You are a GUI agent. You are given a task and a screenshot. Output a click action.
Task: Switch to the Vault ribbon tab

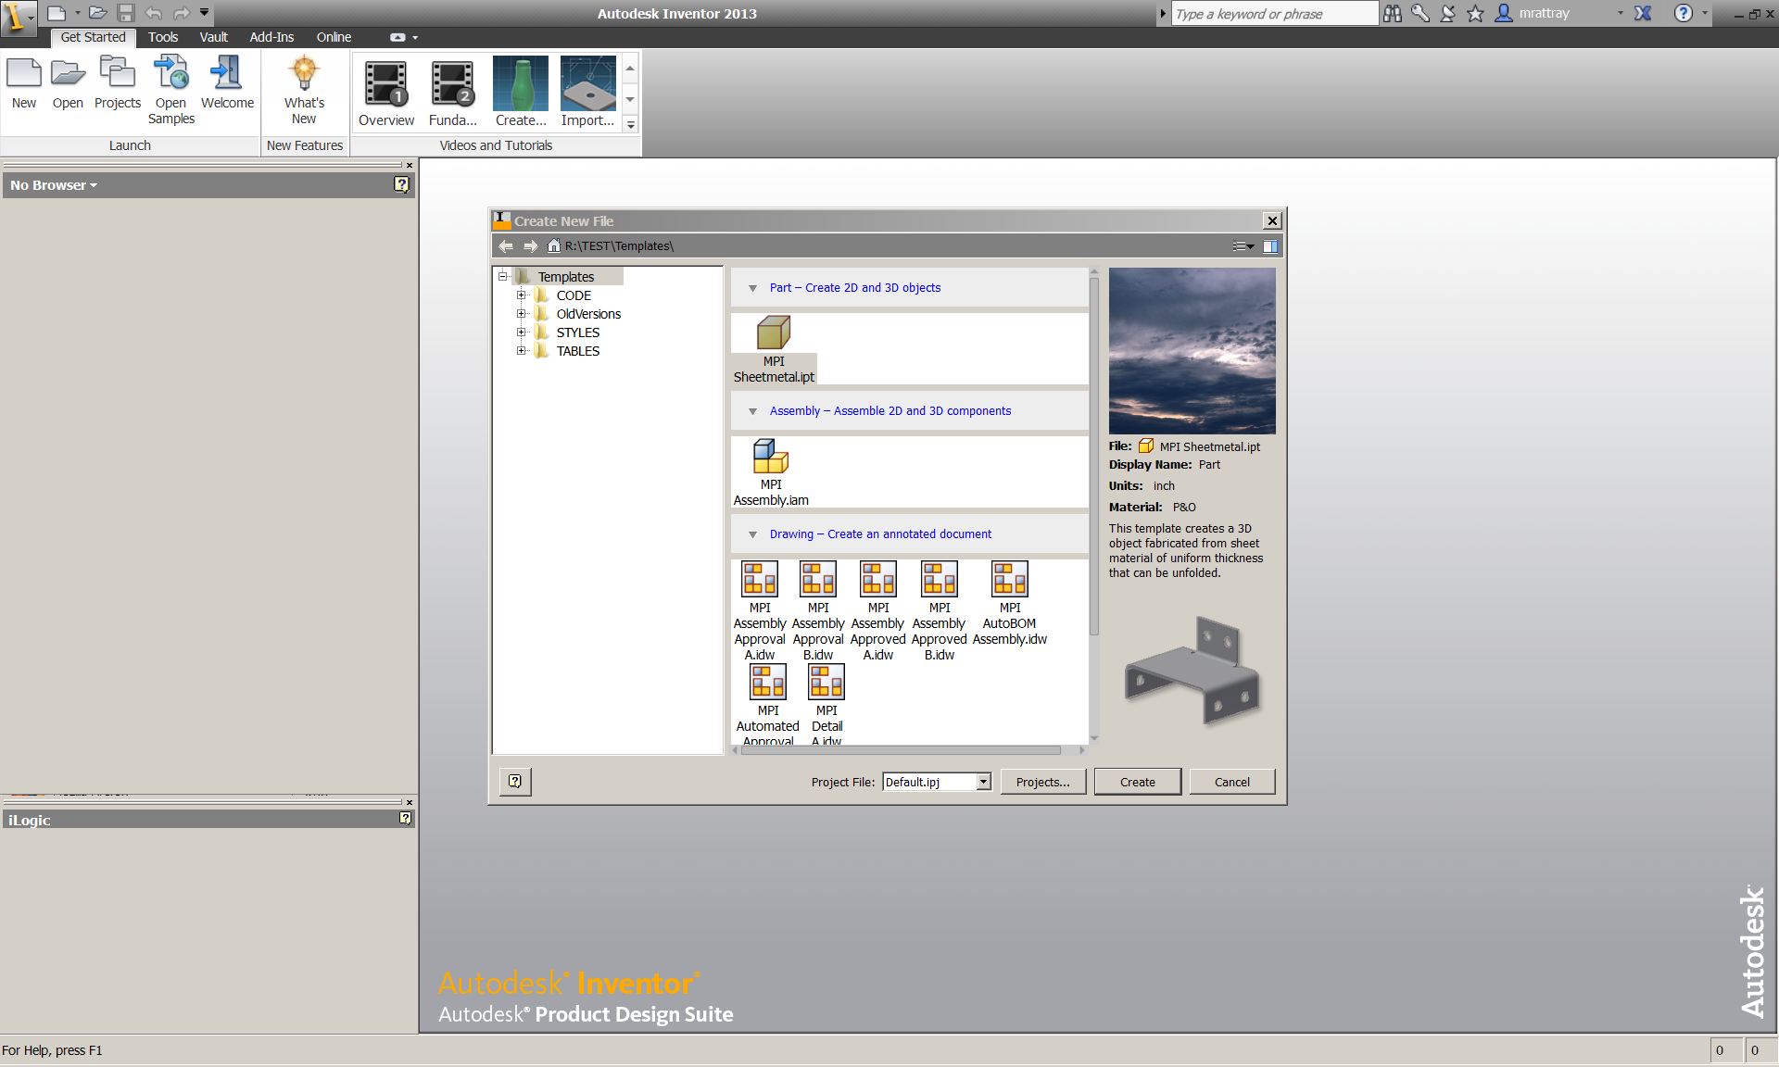(x=214, y=37)
